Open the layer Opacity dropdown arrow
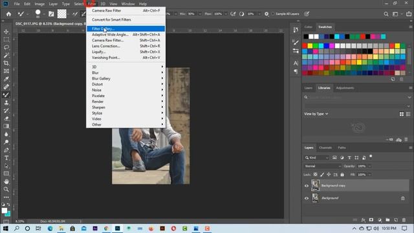This screenshot has width=414, height=233. pyautogui.click(x=369, y=166)
